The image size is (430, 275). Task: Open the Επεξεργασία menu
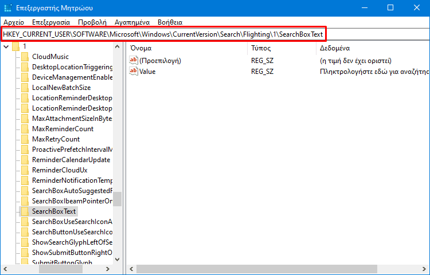pos(51,22)
